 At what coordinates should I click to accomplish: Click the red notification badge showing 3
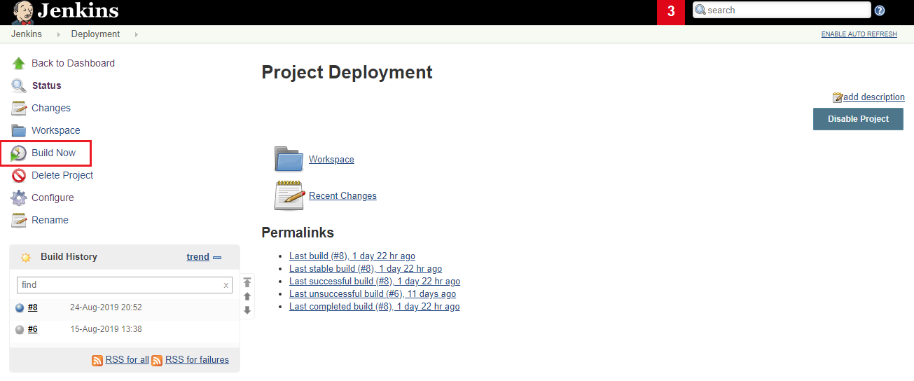(x=671, y=12)
